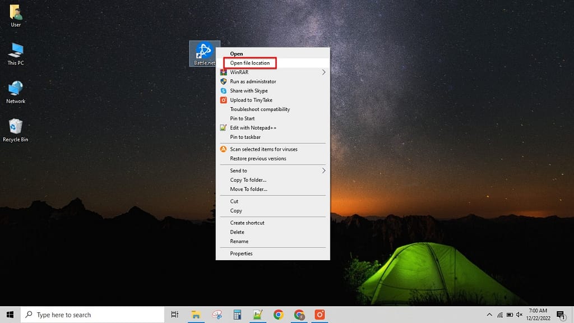The width and height of the screenshot is (574, 323).
Task: Choose Open file location
Action: 273,63
